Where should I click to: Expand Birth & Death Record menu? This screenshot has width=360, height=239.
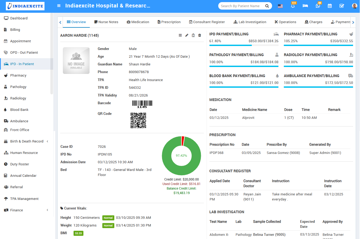tap(27, 141)
